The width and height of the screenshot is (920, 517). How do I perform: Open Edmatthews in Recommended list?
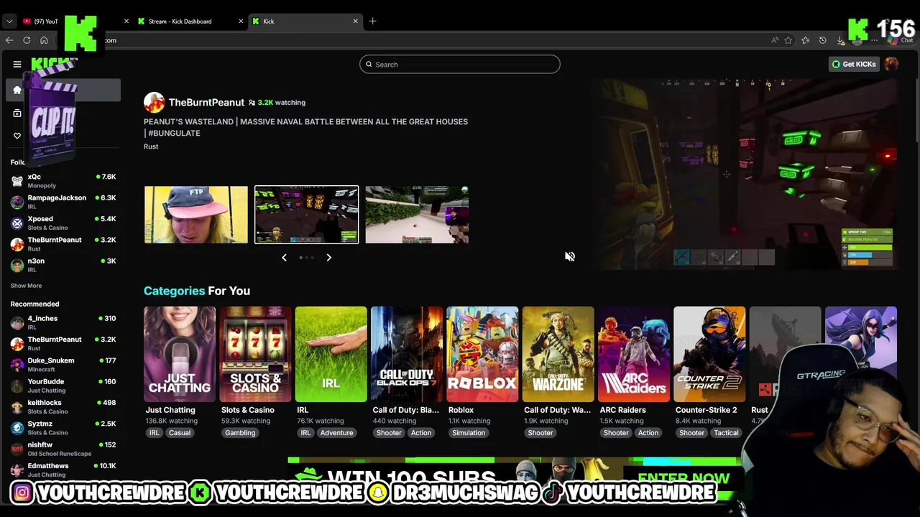[x=63, y=470]
